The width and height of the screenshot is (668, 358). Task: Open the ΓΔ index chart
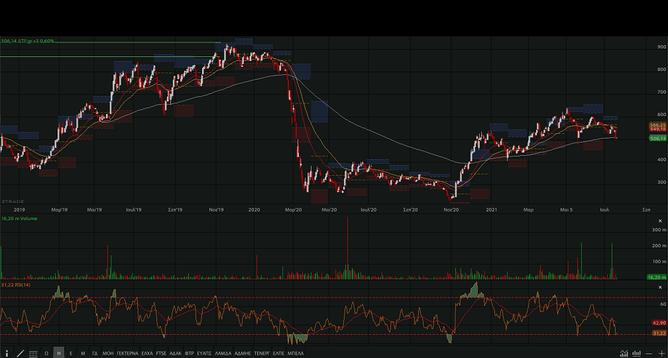95,353
